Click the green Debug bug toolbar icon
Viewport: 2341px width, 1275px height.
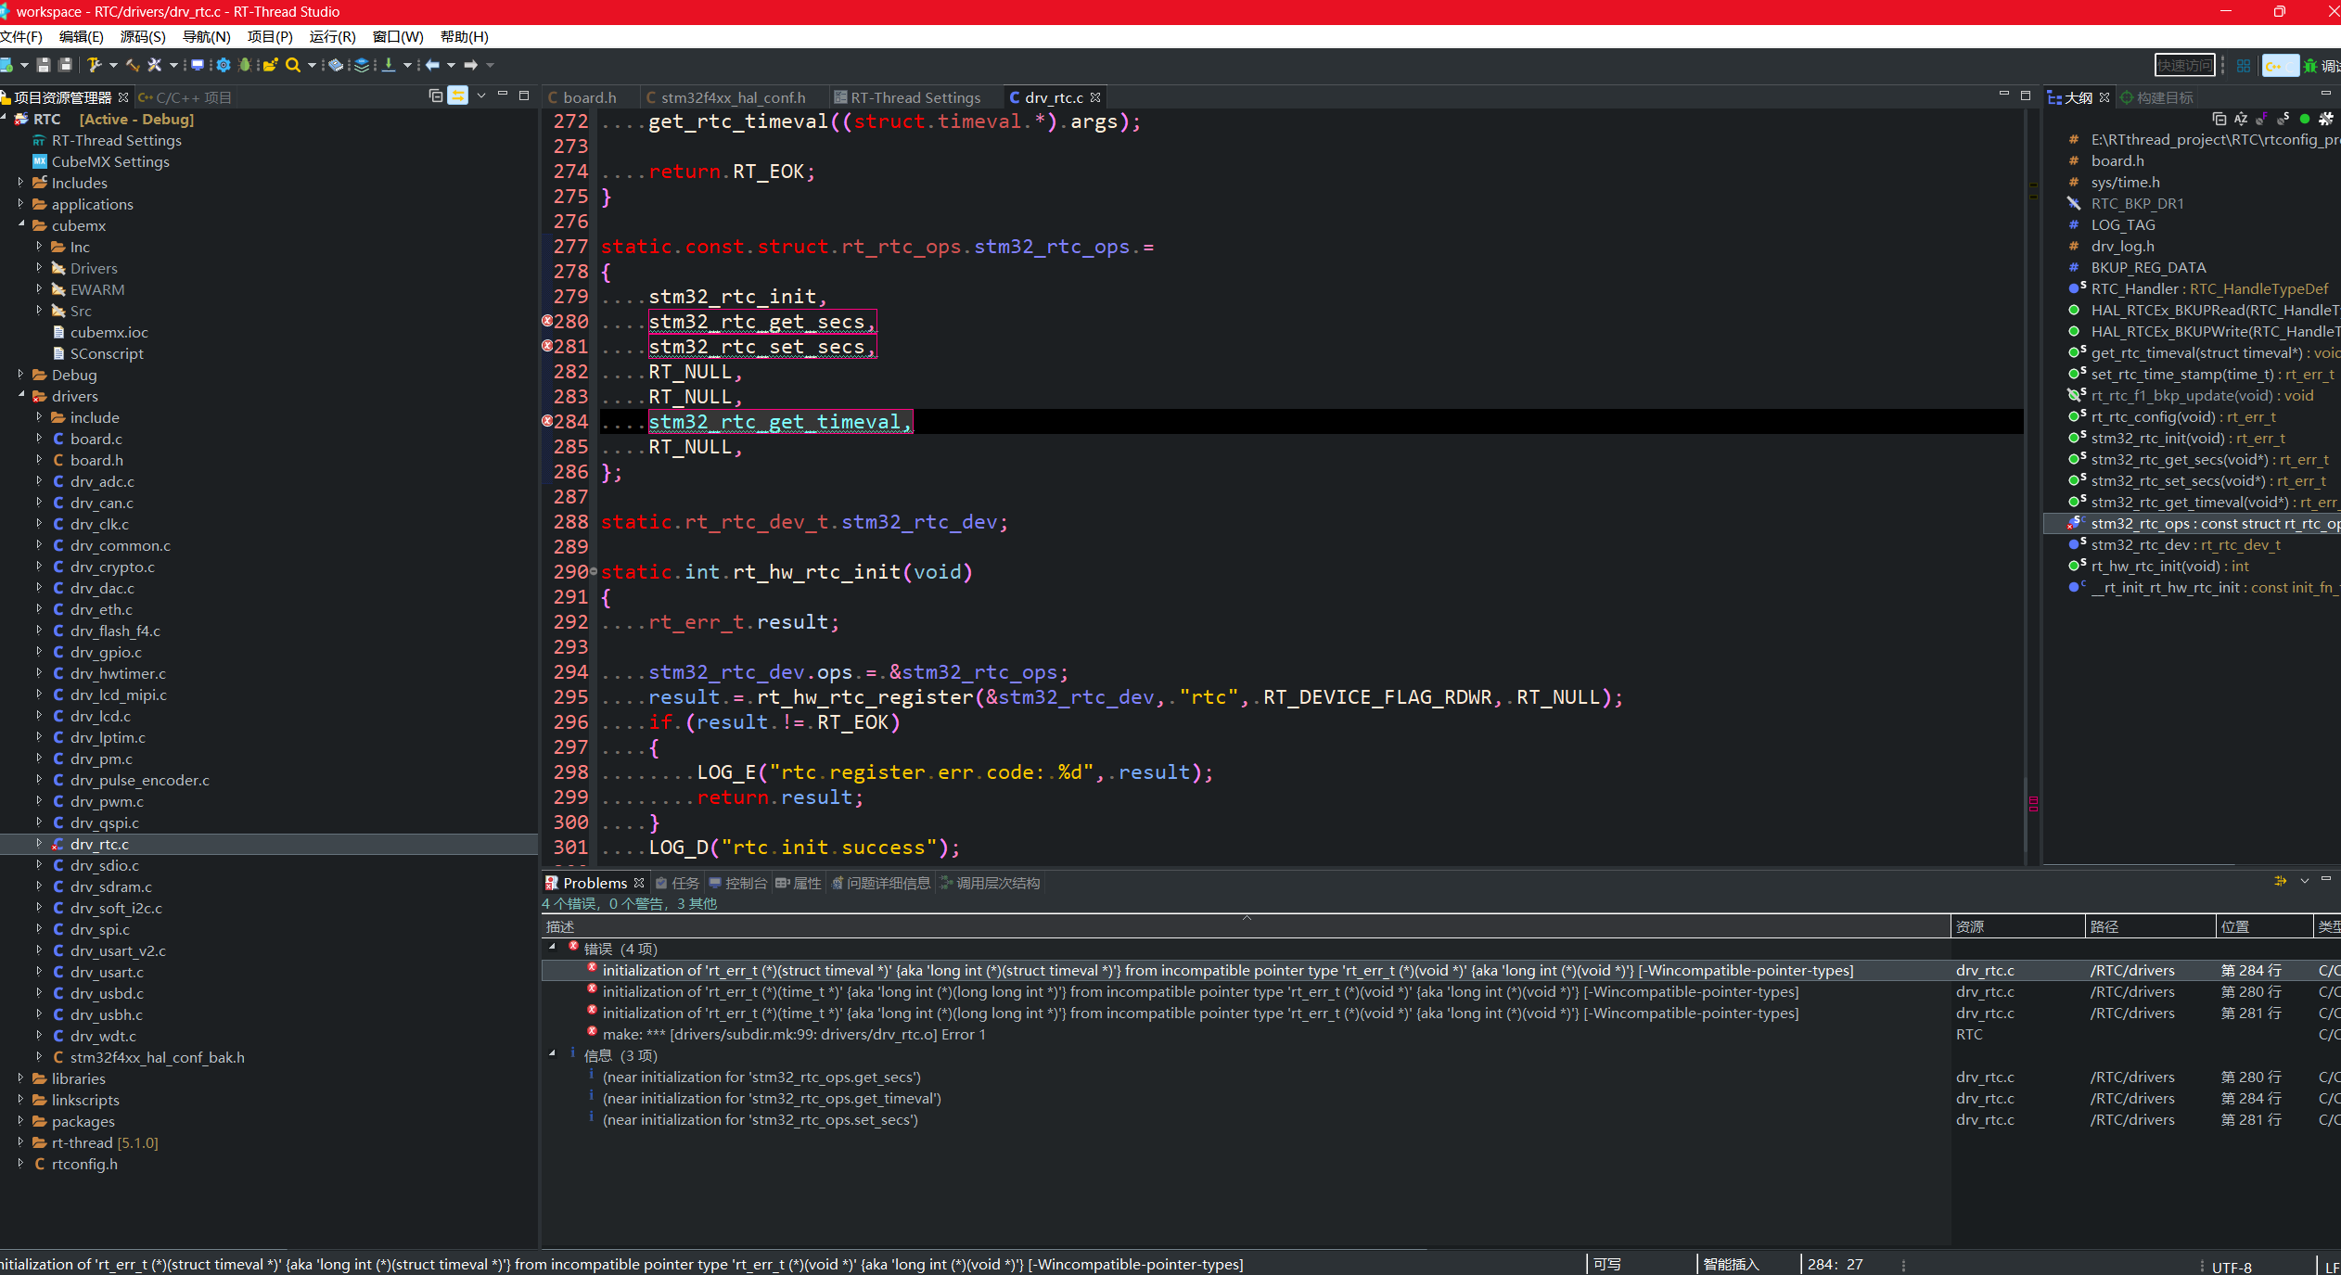click(245, 65)
